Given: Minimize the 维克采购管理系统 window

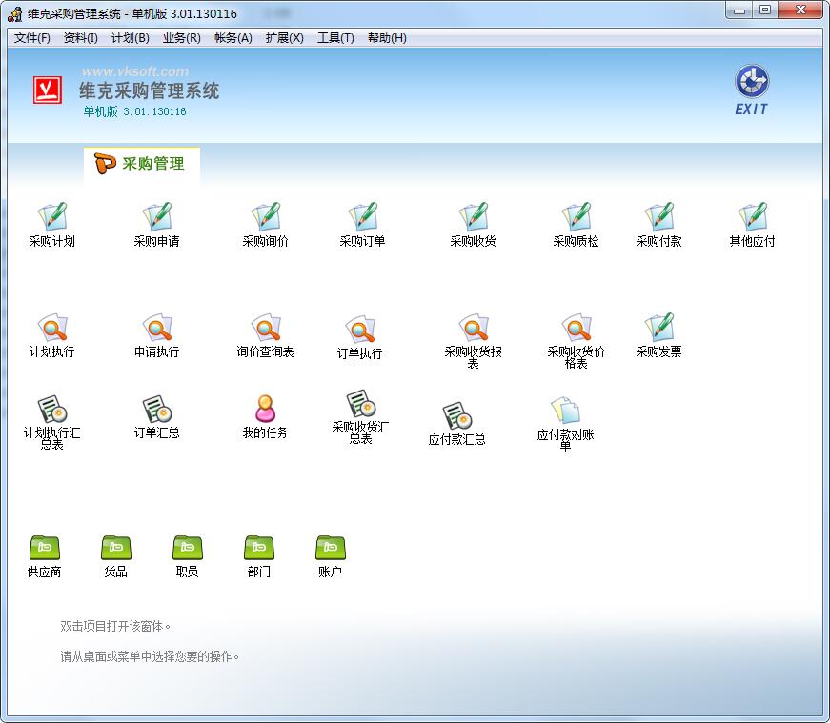Looking at the screenshot, I should [739, 10].
